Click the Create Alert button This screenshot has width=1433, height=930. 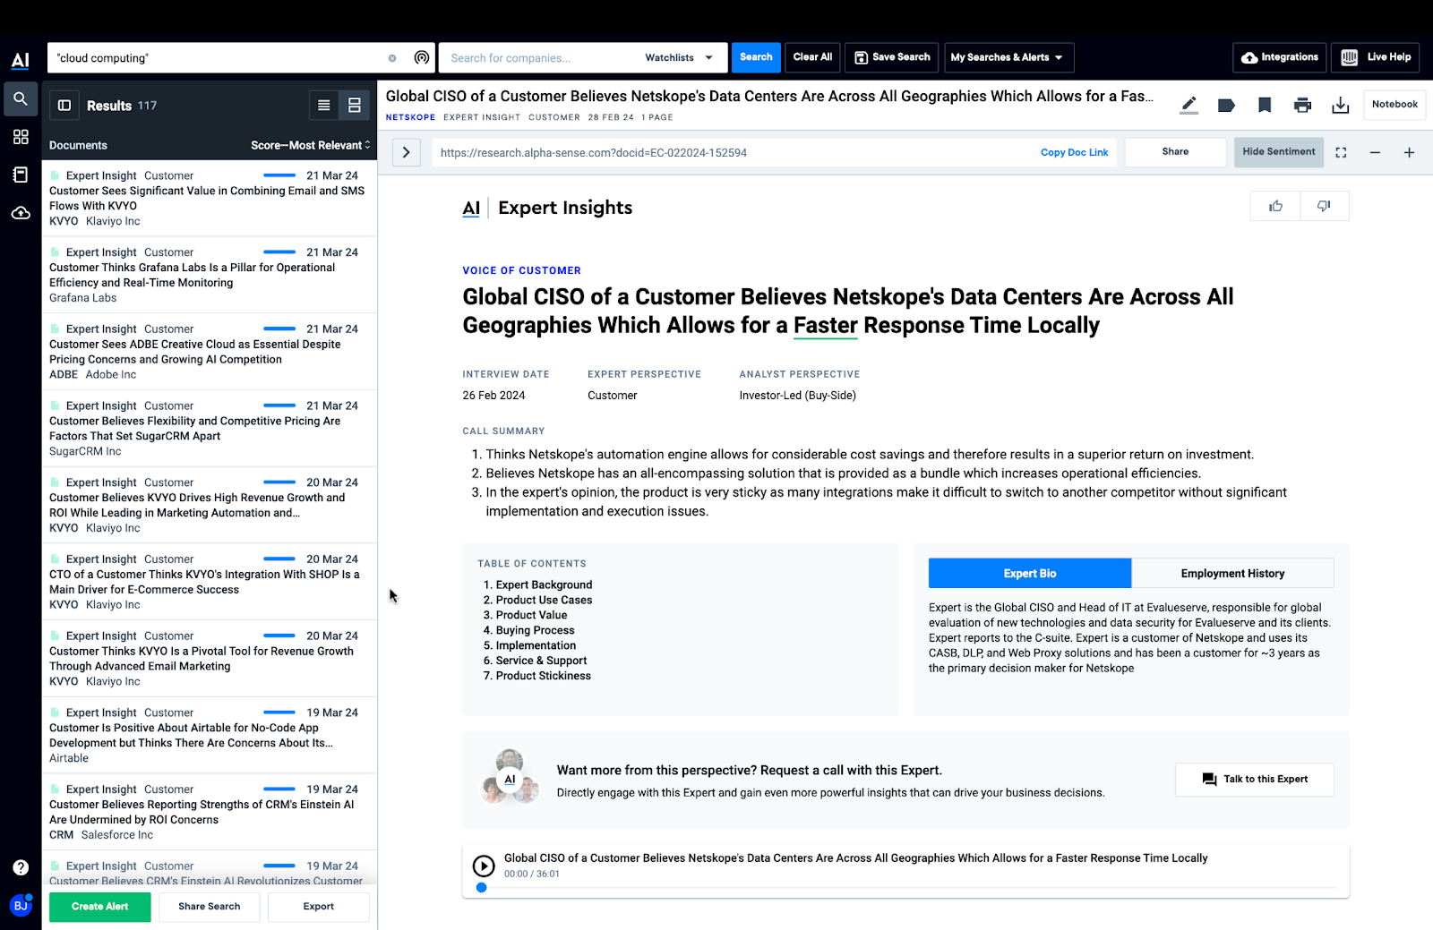(x=100, y=907)
